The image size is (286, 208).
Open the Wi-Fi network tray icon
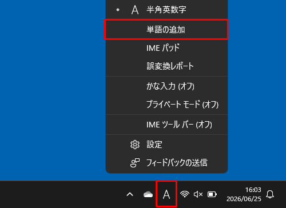[185, 194]
